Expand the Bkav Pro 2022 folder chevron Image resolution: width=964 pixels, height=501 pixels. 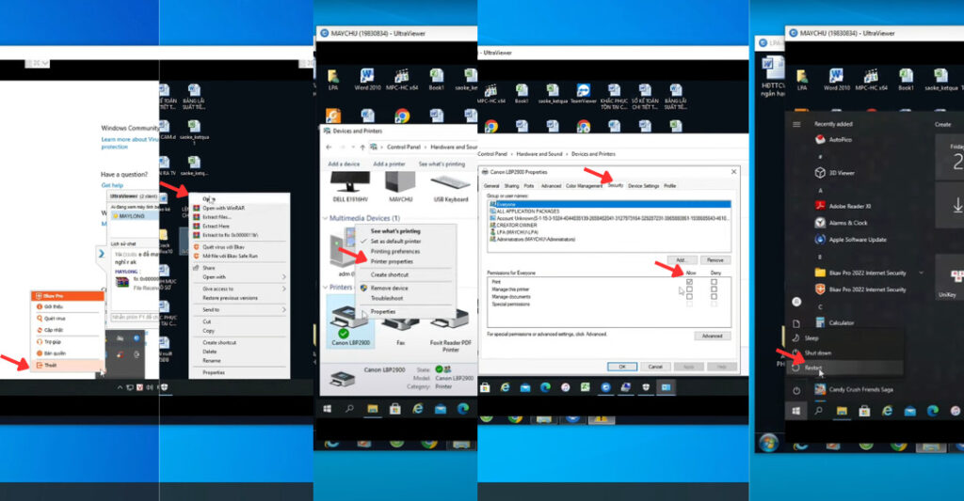(921, 273)
